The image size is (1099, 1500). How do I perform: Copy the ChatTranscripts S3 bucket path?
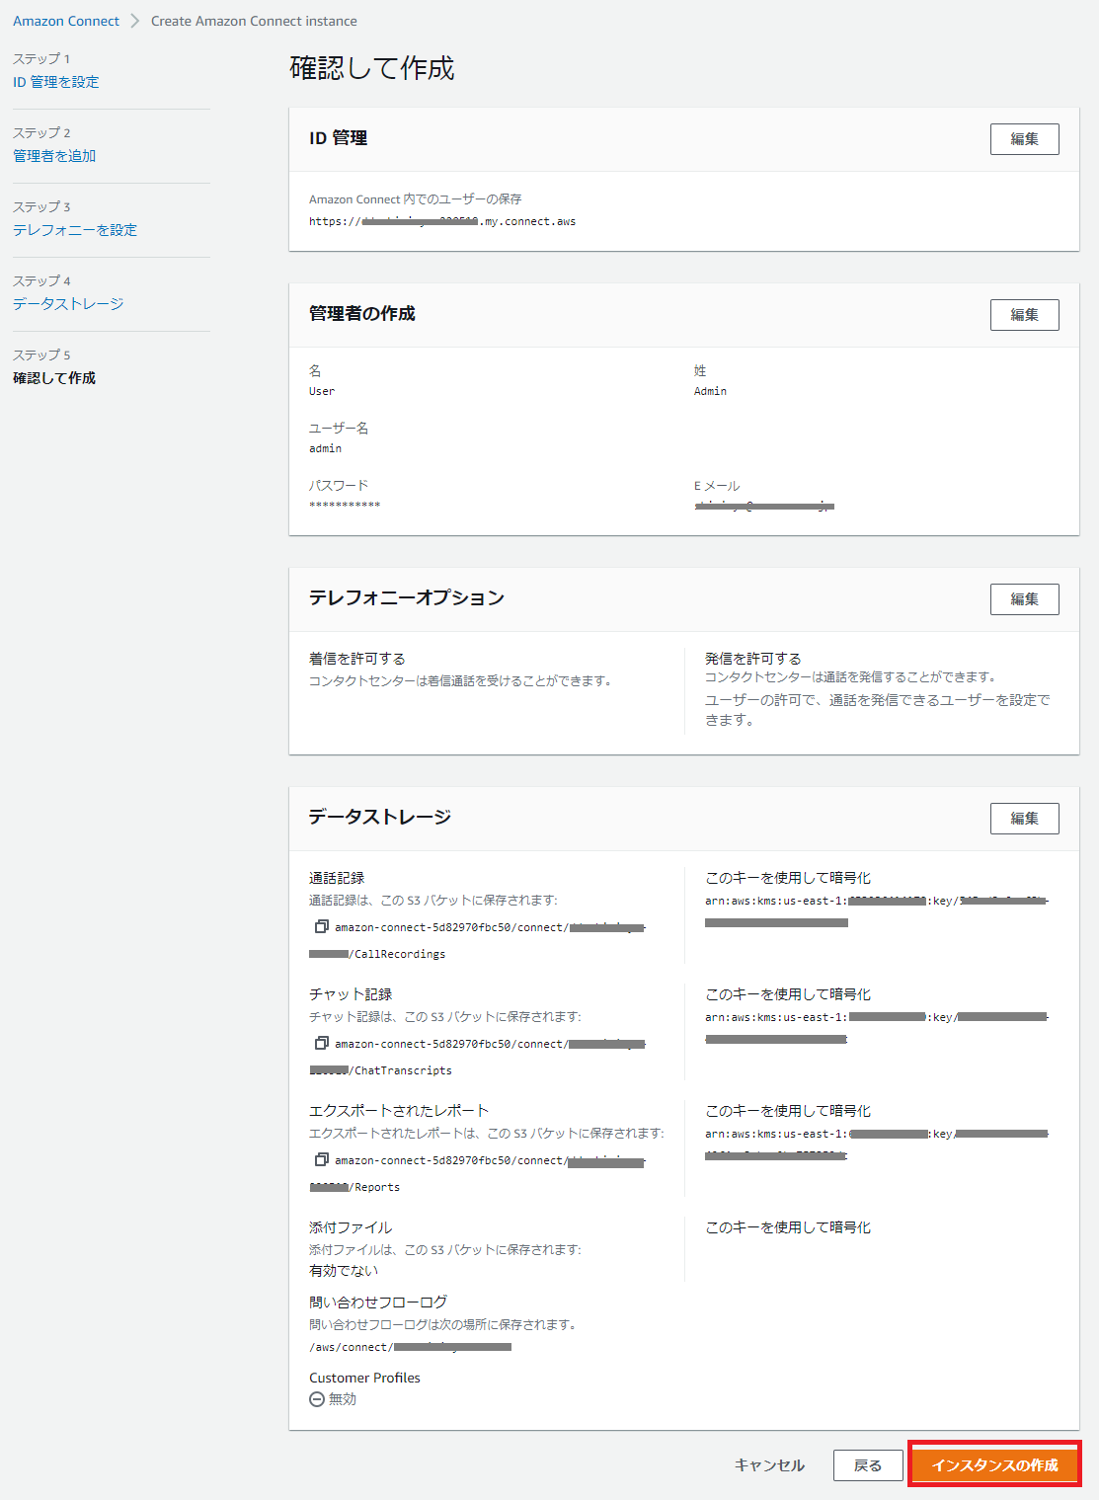click(x=321, y=1043)
